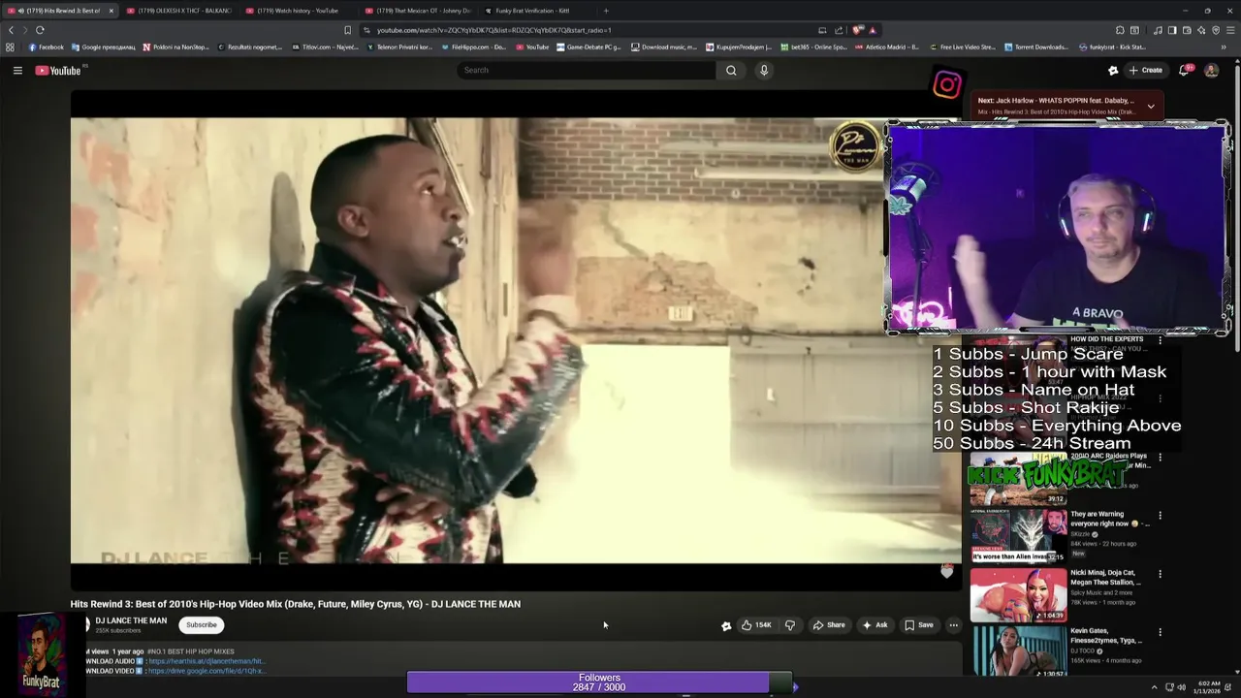
Task: Click the system tray volume icon
Action: (x=1181, y=687)
